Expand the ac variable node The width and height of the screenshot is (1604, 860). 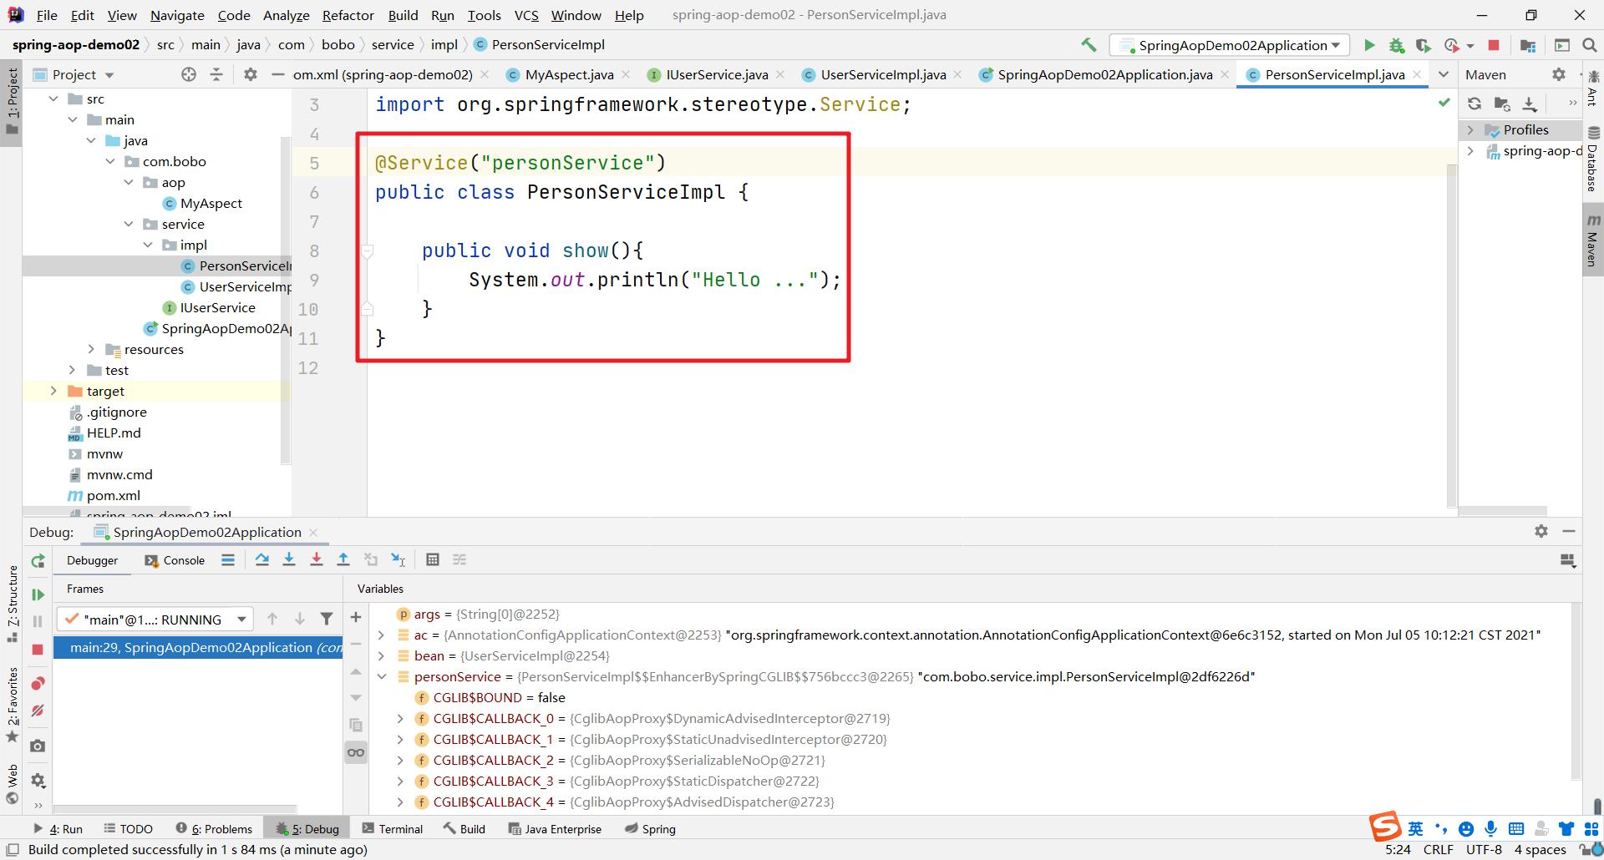point(382,635)
